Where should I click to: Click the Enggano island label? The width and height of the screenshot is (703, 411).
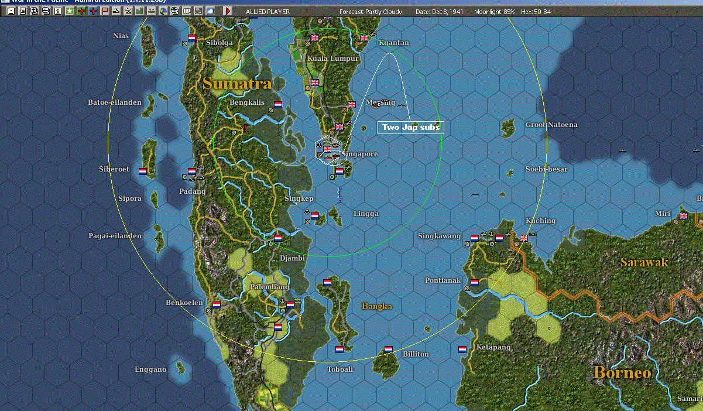coord(150,369)
